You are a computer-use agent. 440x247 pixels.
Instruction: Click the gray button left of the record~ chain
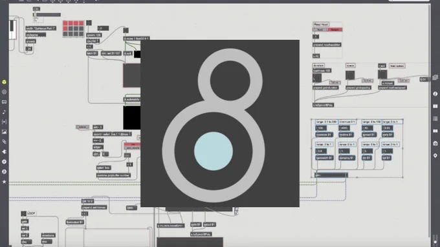coord(83,127)
